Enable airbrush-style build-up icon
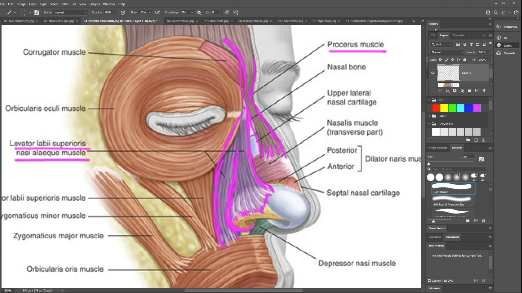This screenshot has width=522, height=293. coord(157,13)
